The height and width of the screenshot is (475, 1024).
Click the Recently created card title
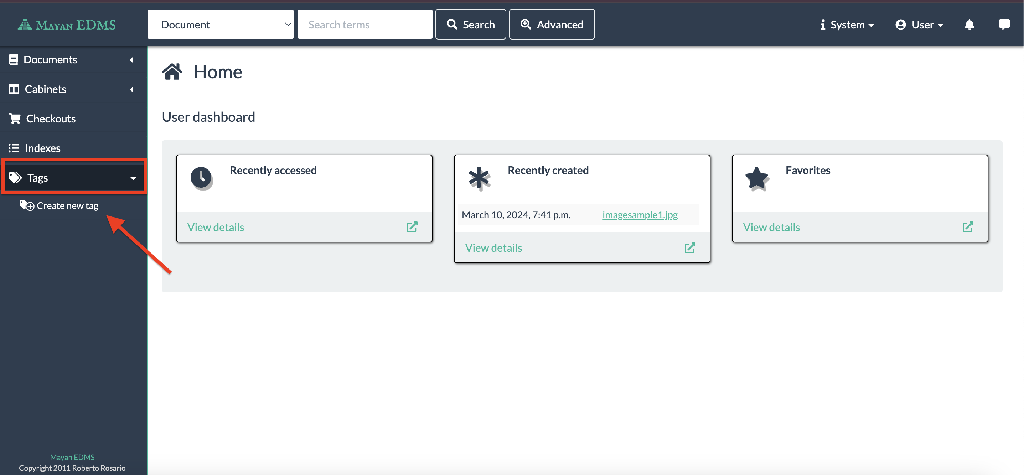coord(548,170)
